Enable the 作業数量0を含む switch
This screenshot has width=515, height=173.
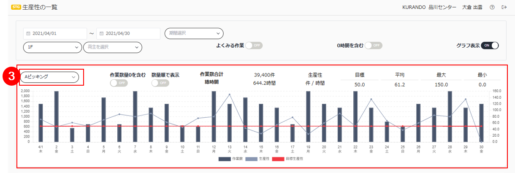[x=119, y=83]
